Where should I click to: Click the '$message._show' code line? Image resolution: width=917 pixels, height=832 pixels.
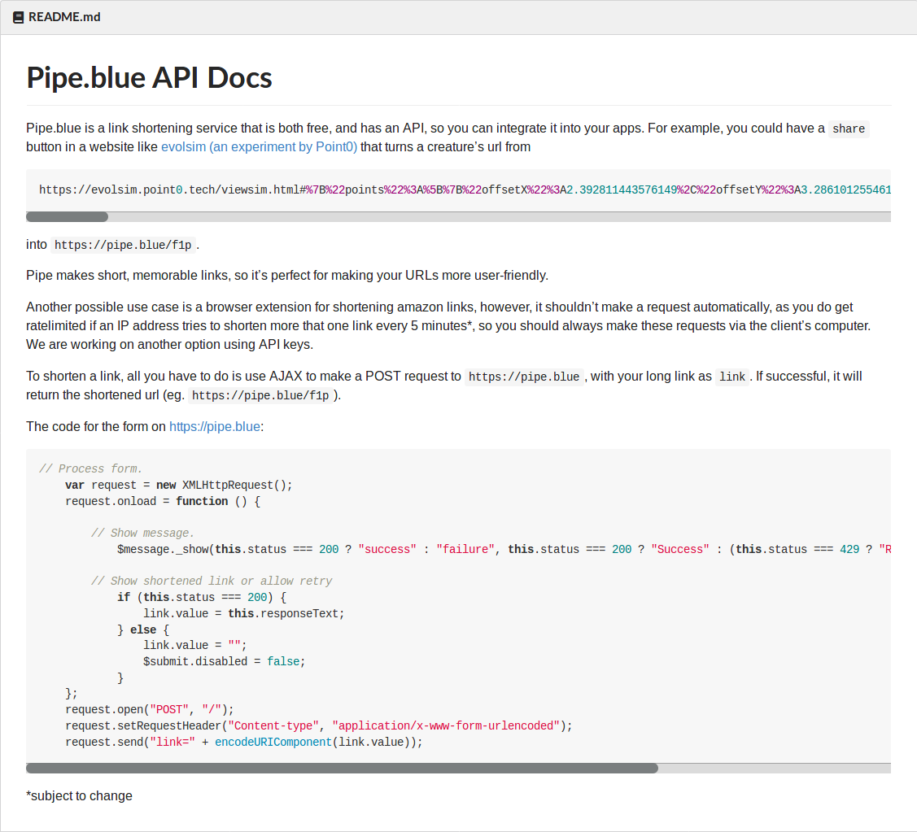pyautogui.click(x=504, y=550)
